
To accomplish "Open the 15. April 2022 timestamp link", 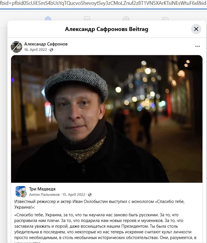I will point(74,194).
